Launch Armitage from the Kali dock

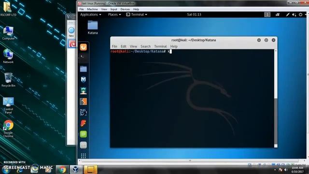[84, 90]
